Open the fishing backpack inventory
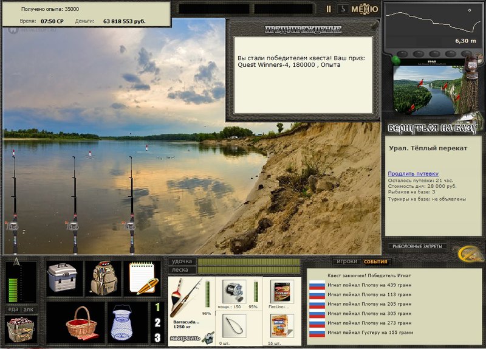Viewport: 486px width, 349px height. point(104,278)
